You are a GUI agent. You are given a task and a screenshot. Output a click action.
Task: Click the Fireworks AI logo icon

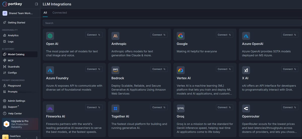[x=50, y=108]
